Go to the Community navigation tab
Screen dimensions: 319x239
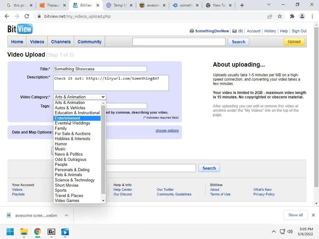point(89,42)
